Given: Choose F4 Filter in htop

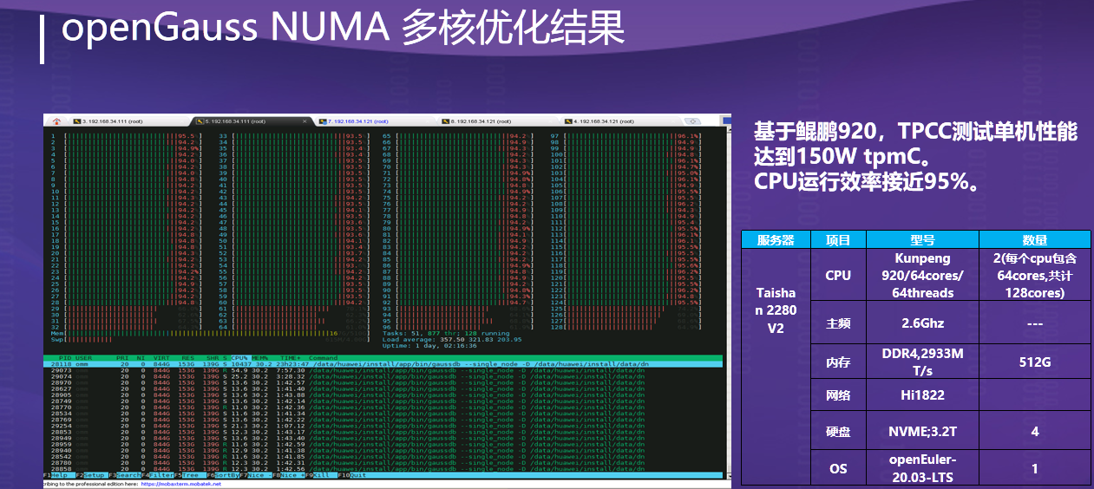Looking at the screenshot, I should tap(158, 475).
